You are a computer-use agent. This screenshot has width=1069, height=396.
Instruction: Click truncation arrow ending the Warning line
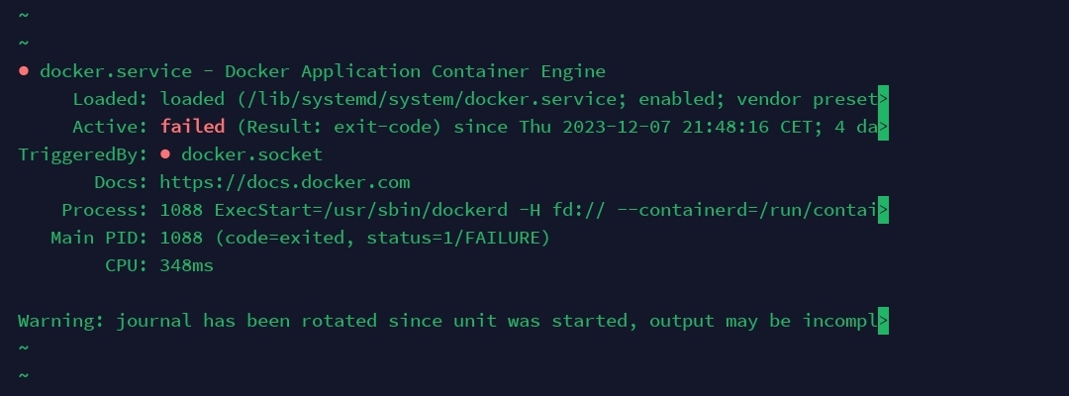point(883,321)
